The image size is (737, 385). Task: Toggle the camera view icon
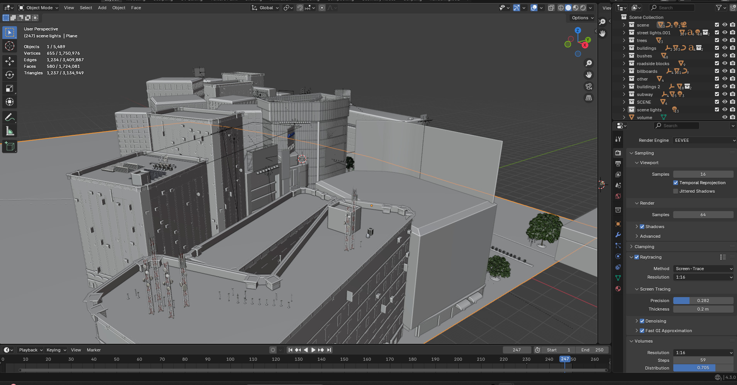click(589, 86)
